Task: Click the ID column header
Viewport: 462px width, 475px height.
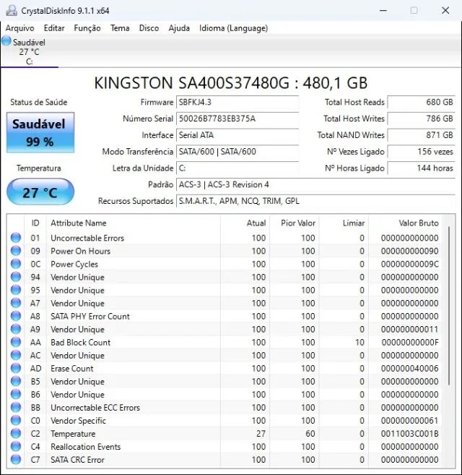Action: click(35, 223)
